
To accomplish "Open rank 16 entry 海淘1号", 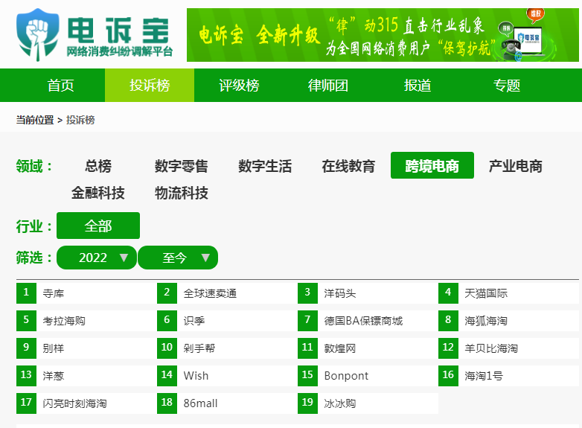I will point(484,376).
